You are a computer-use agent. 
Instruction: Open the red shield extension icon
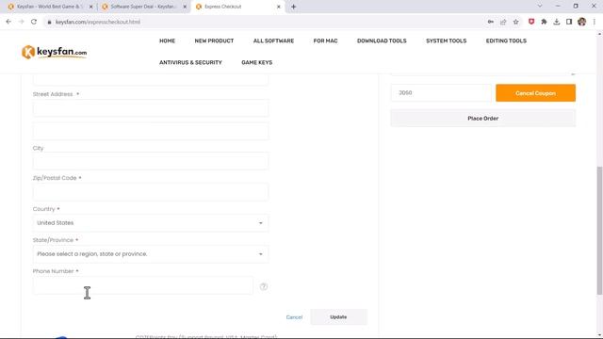(x=531, y=22)
